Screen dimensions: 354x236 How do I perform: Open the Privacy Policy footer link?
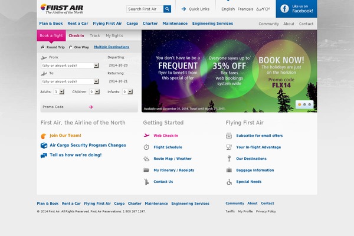(266, 211)
